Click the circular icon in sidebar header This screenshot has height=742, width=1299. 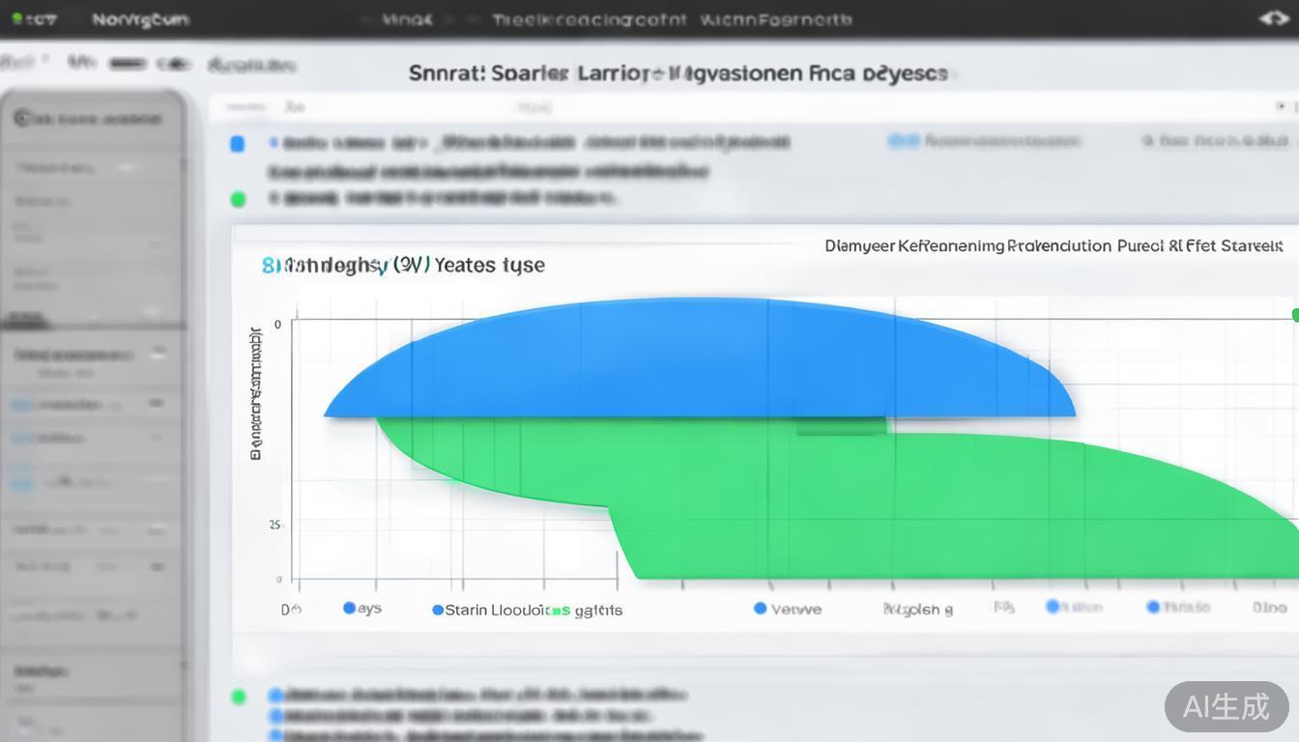(x=21, y=118)
